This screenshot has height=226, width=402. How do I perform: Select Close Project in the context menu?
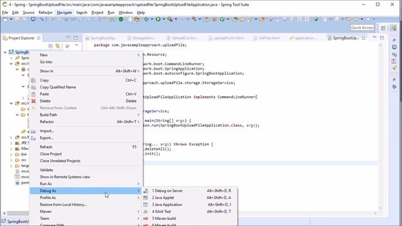coord(86,154)
